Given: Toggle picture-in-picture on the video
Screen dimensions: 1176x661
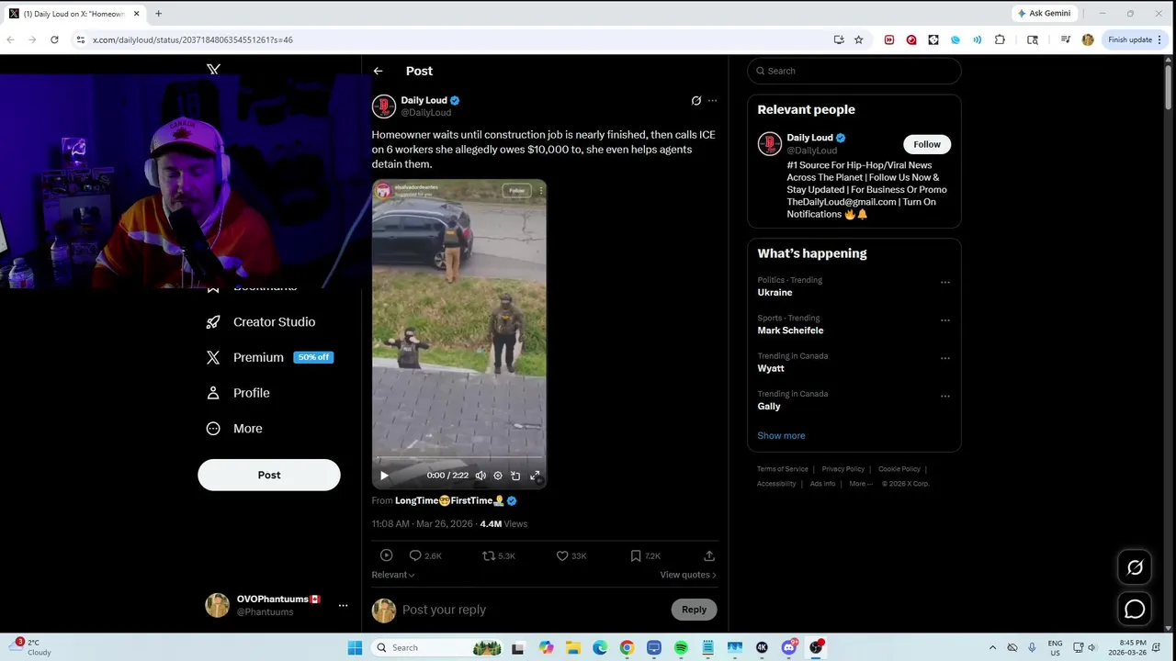Looking at the screenshot, I should click(x=515, y=476).
